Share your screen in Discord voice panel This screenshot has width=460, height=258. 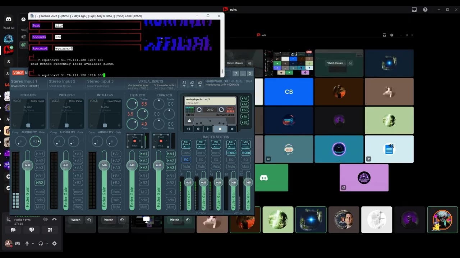(x=32, y=230)
